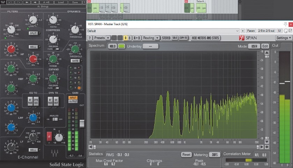Image resolution: width=293 pixels, height=168 pixels.
Task: Toggle EQ TO BY PASS switch
Action: point(30,102)
